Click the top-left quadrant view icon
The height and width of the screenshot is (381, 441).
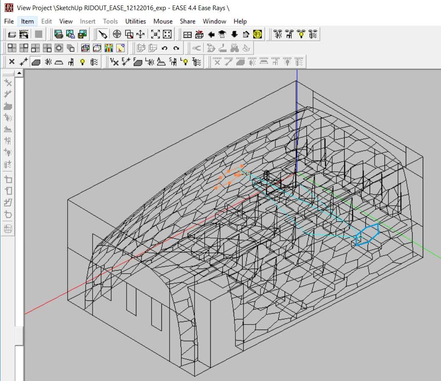[12, 48]
